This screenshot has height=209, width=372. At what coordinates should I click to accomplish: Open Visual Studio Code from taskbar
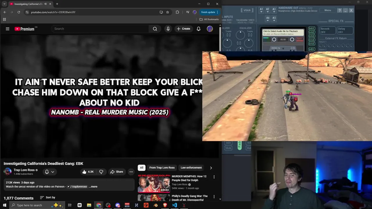click(174, 205)
